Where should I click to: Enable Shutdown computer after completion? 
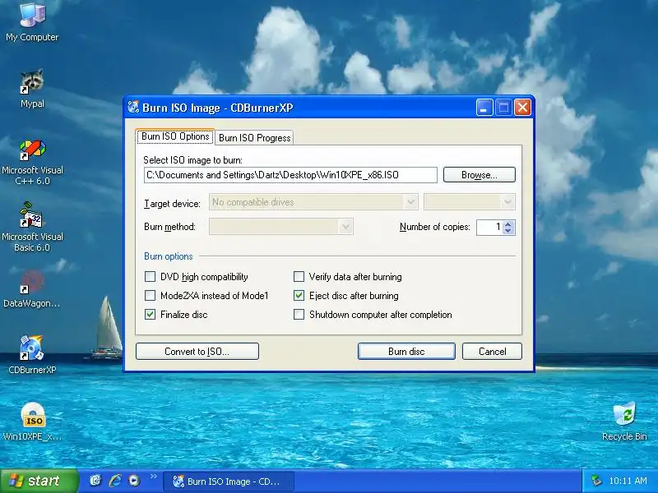click(x=299, y=315)
